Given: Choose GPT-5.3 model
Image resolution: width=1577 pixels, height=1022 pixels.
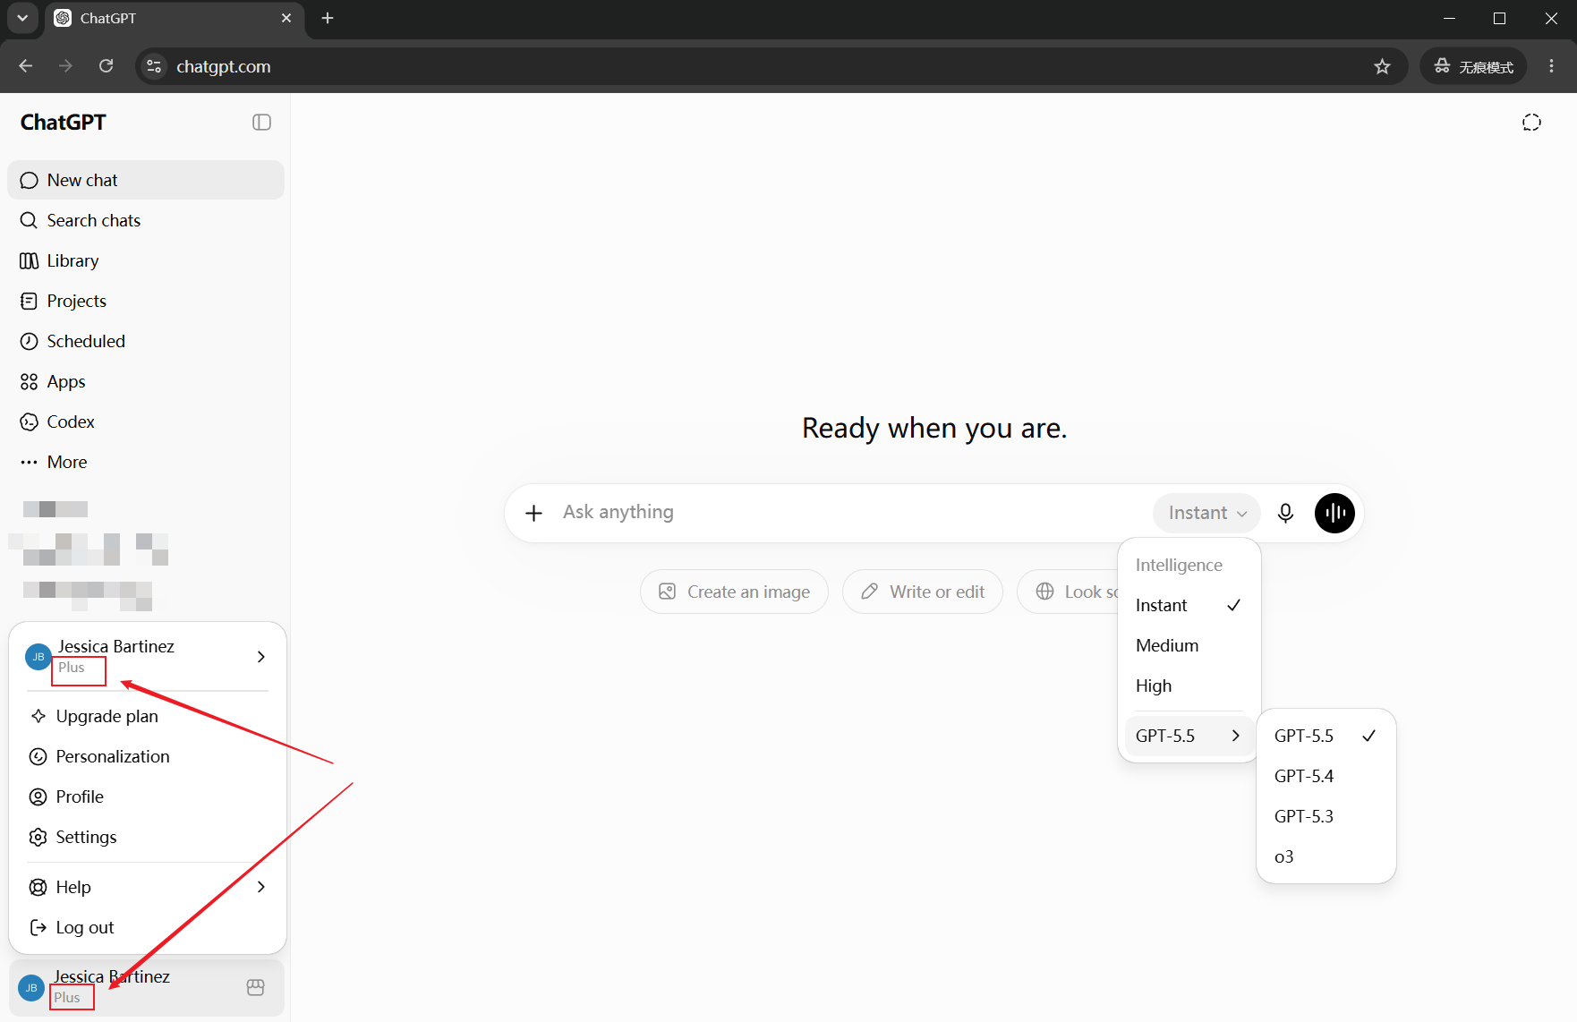Looking at the screenshot, I should click(1326, 817).
